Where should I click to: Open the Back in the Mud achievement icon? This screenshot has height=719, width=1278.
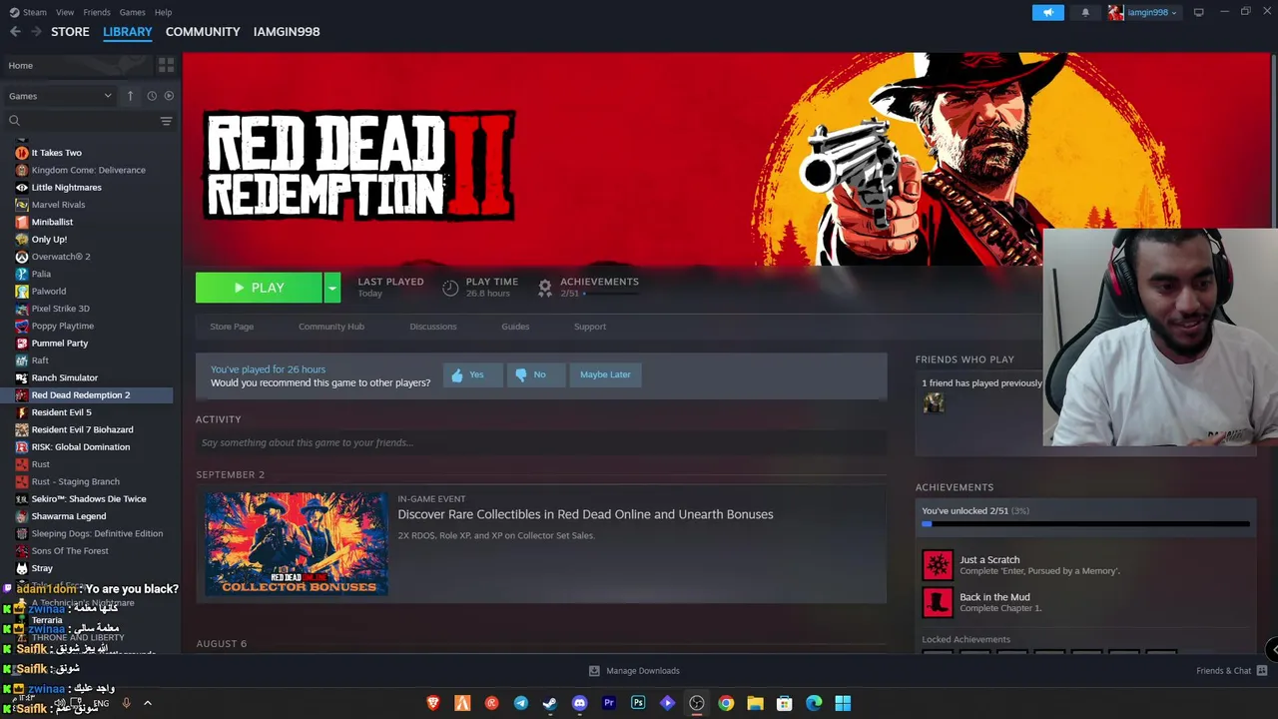click(x=938, y=602)
